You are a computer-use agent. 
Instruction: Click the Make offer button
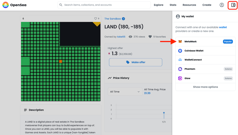click(136, 62)
